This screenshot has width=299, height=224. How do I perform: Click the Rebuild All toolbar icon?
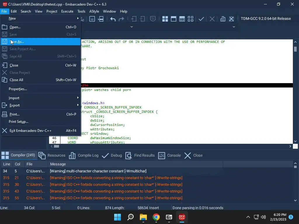pyautogui.click(x=190, y=19)
